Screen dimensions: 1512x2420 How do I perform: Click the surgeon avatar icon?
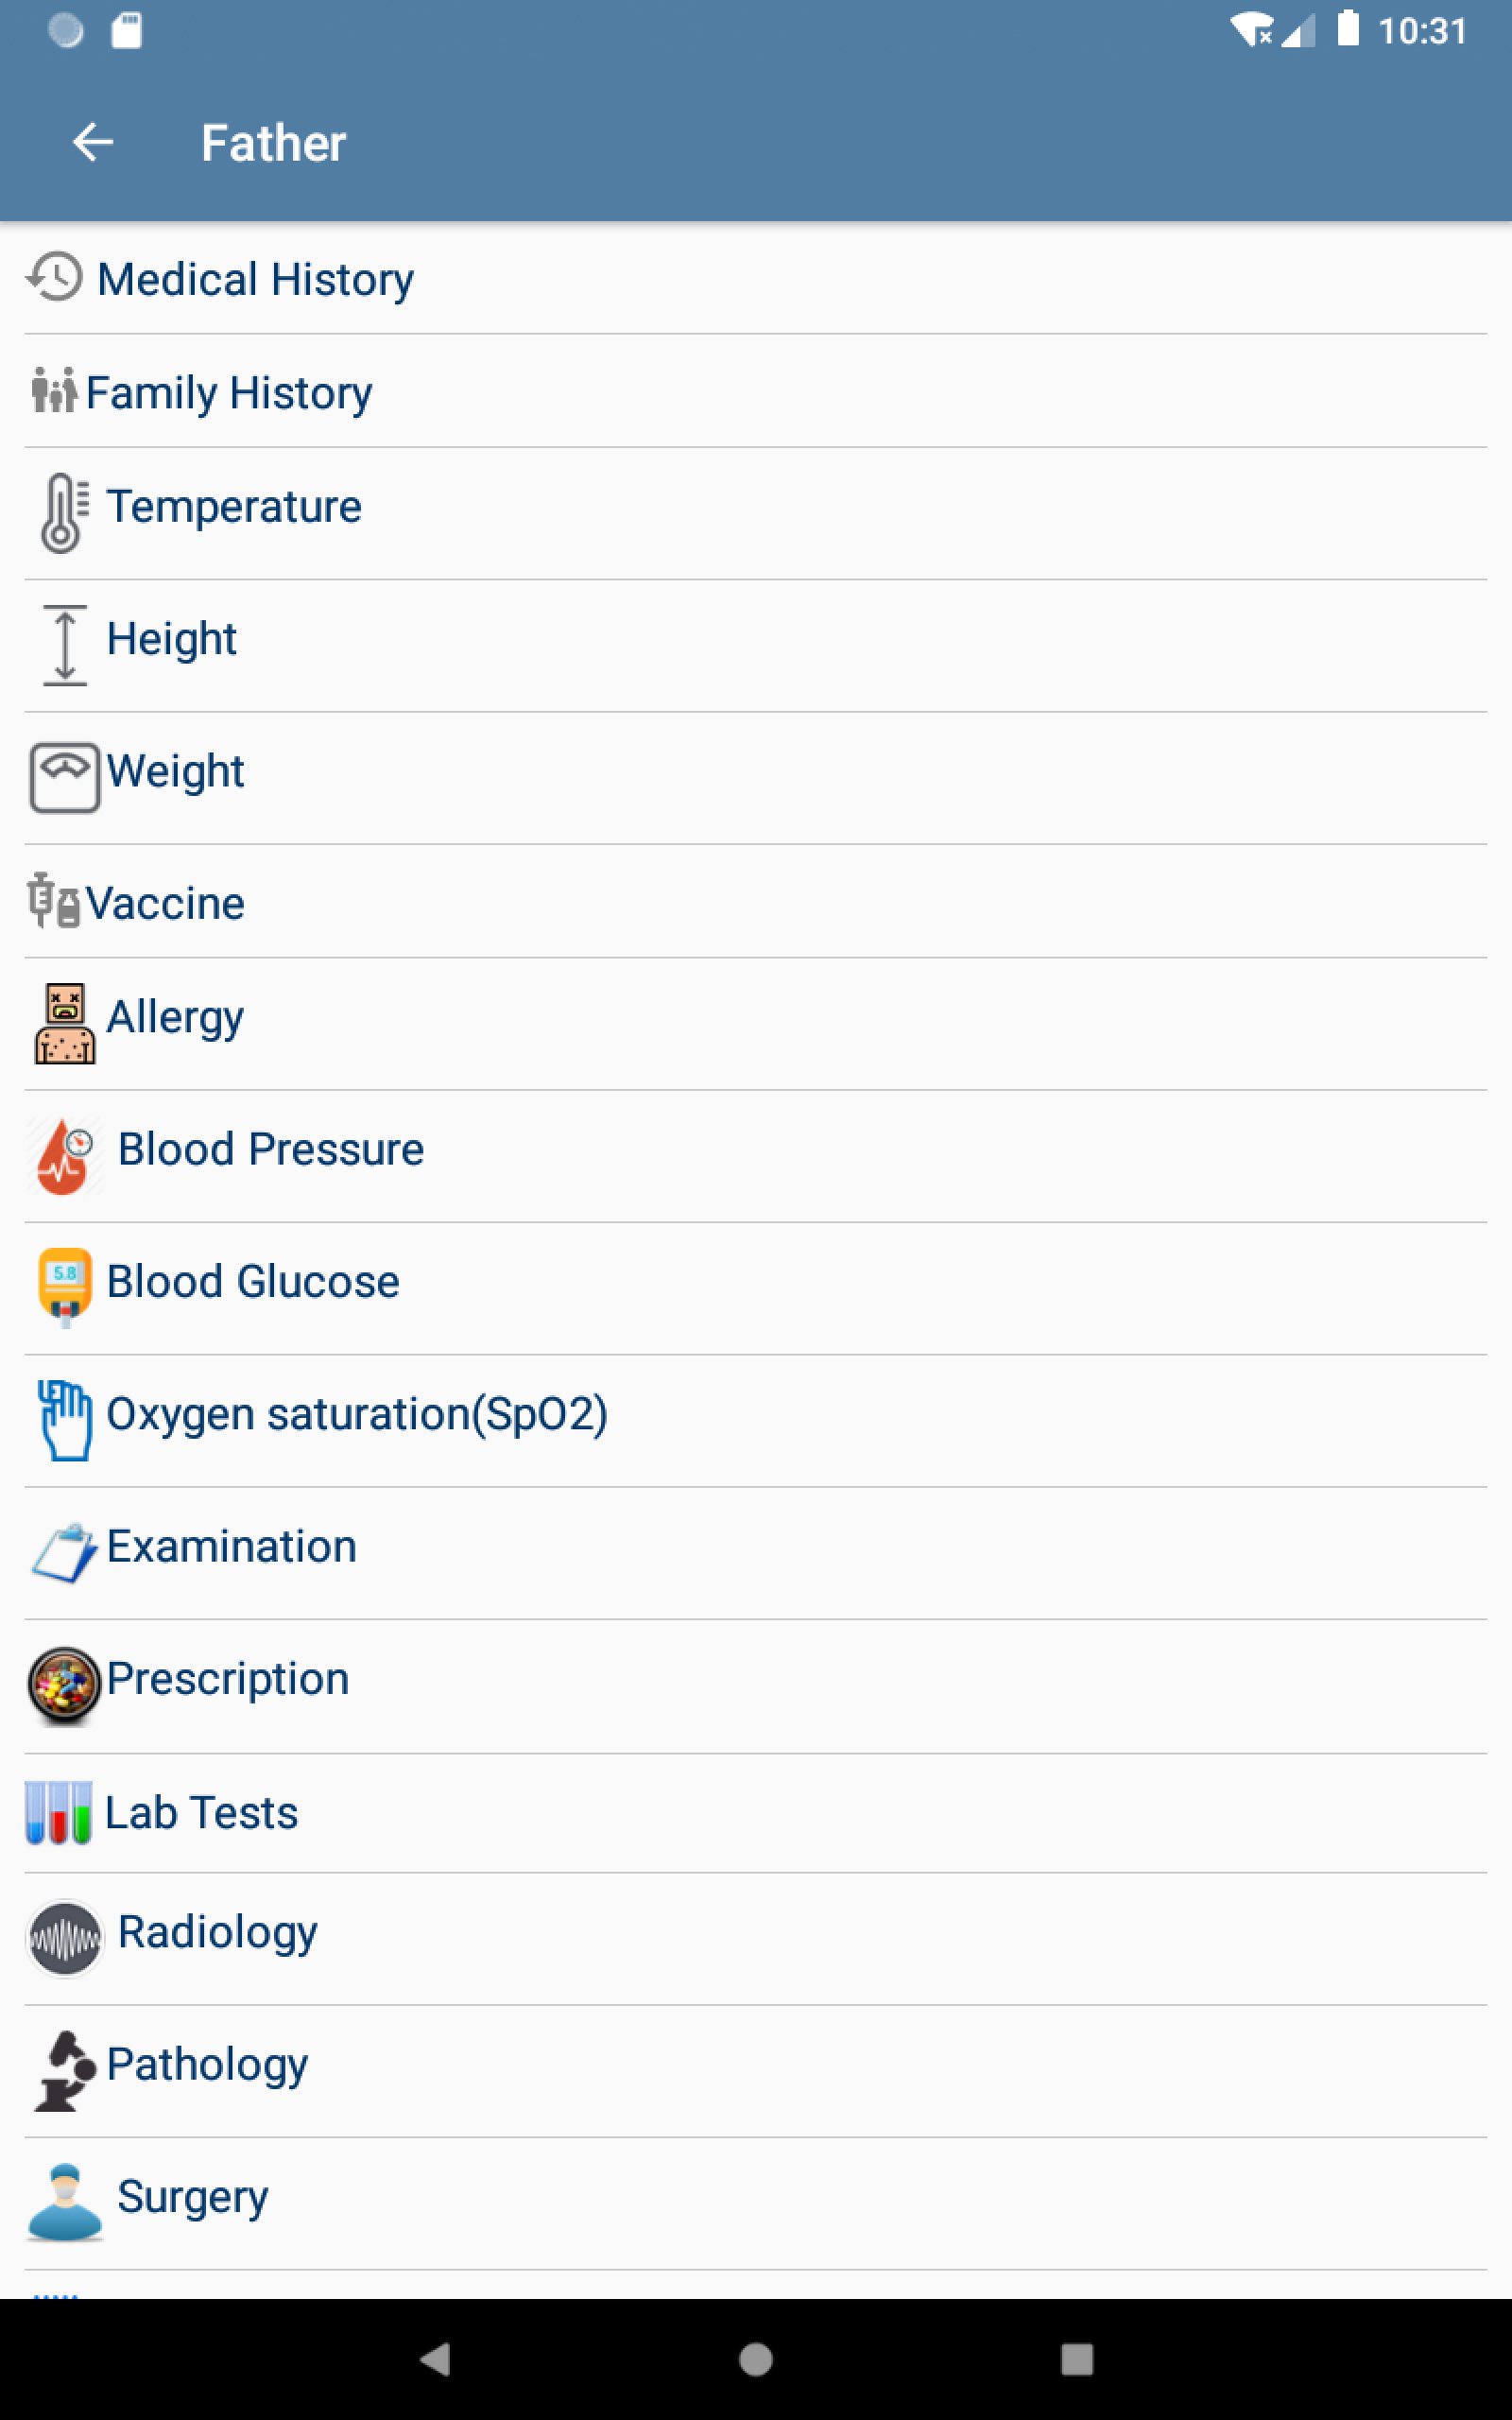[64, 2202]
